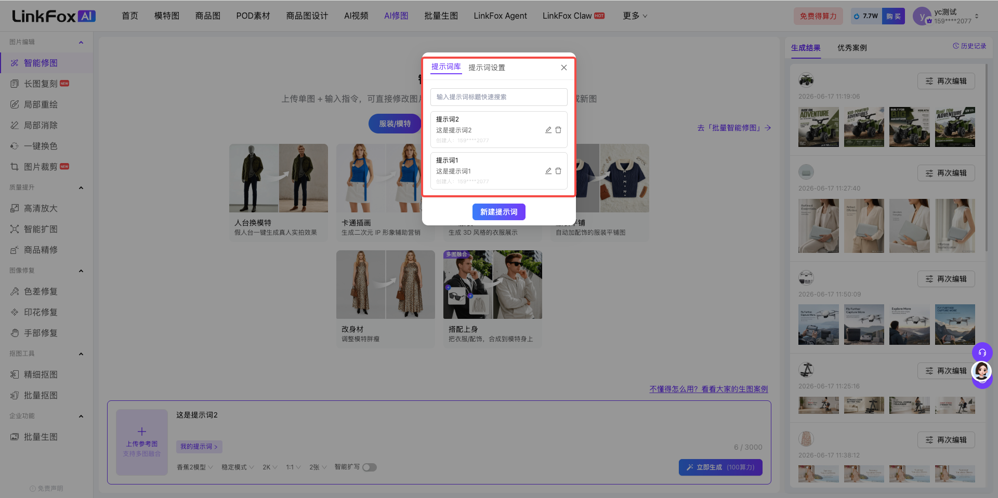Open AI视频 in the top navigation
This screenshot has height=498, width=998.
pyautogui.click(x=356, y=16)
